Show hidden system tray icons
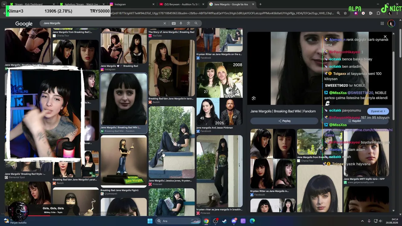 click(362, 221)
